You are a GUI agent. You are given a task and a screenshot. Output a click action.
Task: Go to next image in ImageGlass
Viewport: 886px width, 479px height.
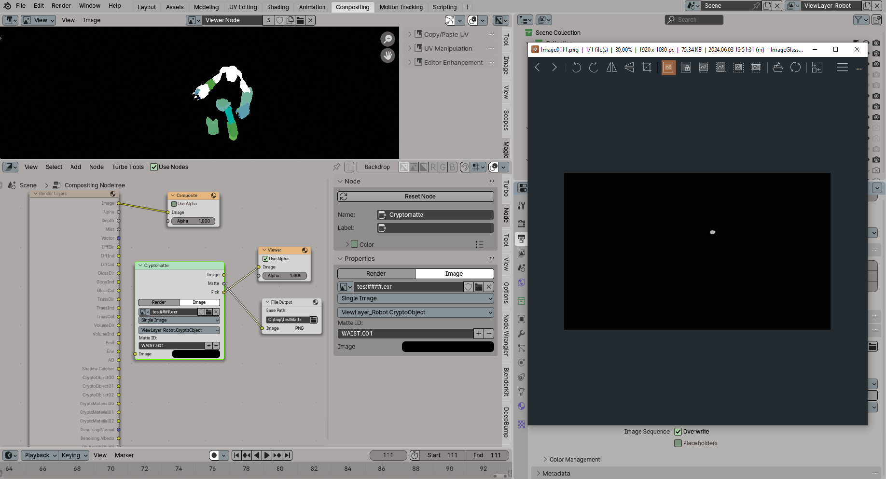[554, 68]
